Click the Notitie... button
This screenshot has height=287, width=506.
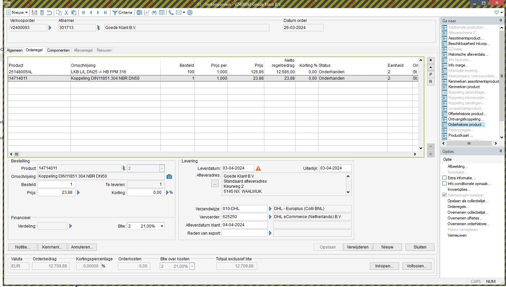(23, 247)
